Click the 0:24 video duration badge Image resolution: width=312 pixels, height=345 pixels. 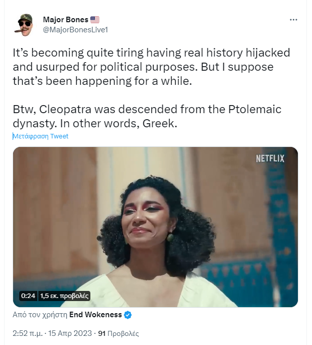click(x=28, y=295)
